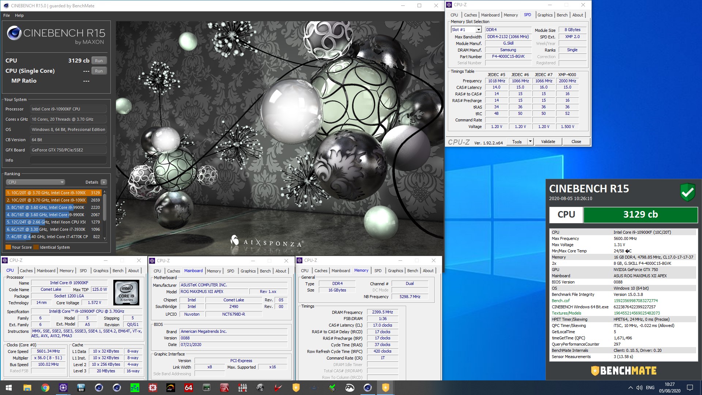Screen dimensions: 702x395
Task: Click the tray ENG language indicator
Action: [650, 388]
